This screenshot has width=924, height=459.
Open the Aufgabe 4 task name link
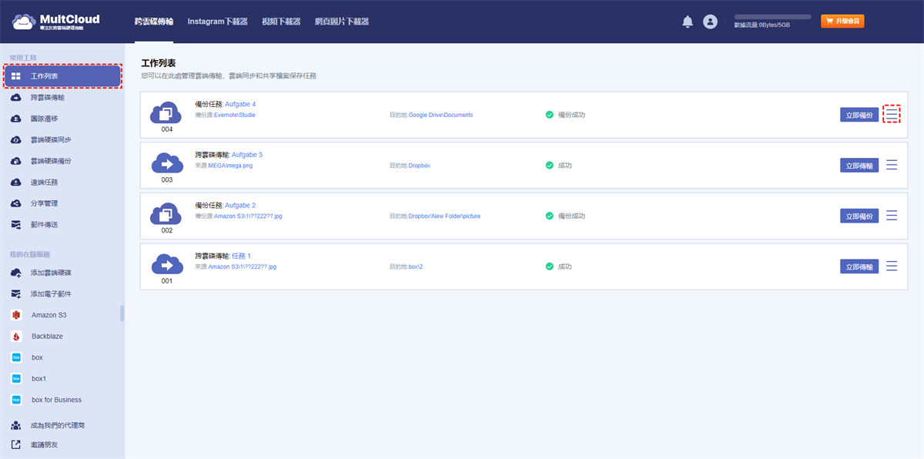point(240,104)
